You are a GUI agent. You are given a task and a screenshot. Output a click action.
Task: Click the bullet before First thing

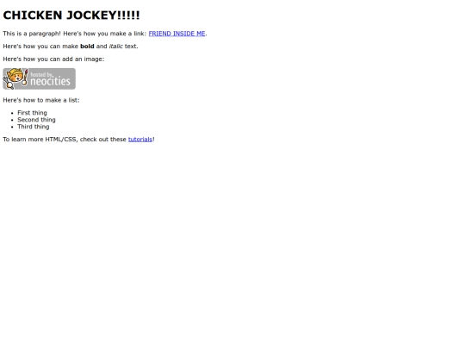click(x=12, y=113)
